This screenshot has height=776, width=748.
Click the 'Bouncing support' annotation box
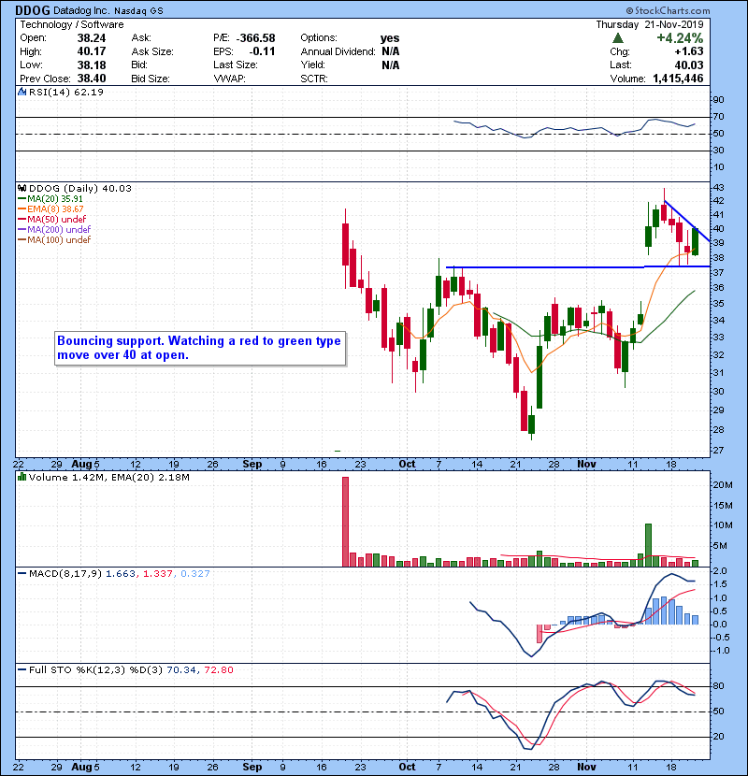point(199,348)
